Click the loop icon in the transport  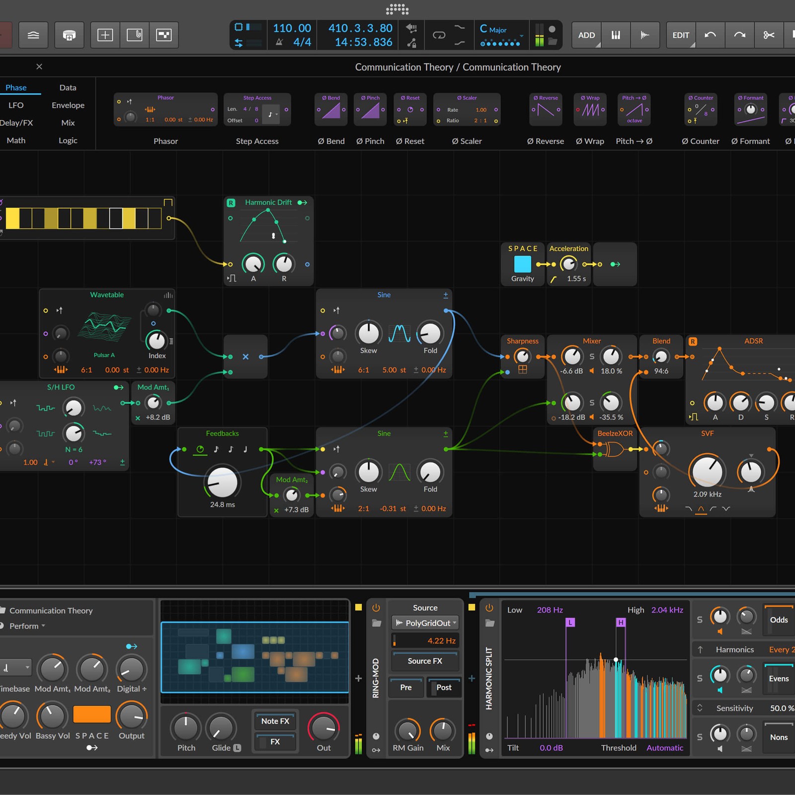click(439, 35)
